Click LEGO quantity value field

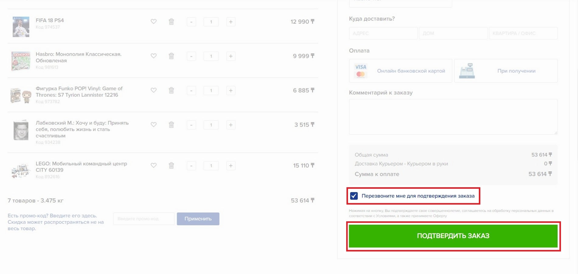[x=211, y=166]
